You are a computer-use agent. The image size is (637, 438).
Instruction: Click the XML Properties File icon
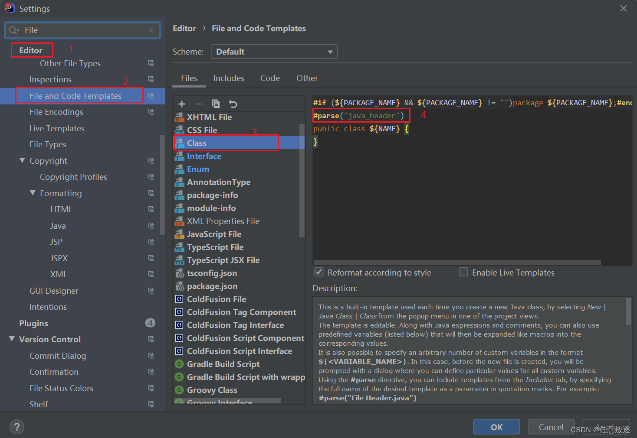[x=179, y=221]
